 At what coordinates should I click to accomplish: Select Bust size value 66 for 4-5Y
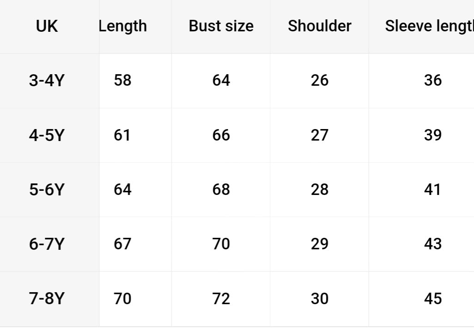click(x=221, y=136)
